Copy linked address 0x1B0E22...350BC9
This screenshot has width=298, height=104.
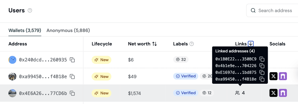coord(262,59)
